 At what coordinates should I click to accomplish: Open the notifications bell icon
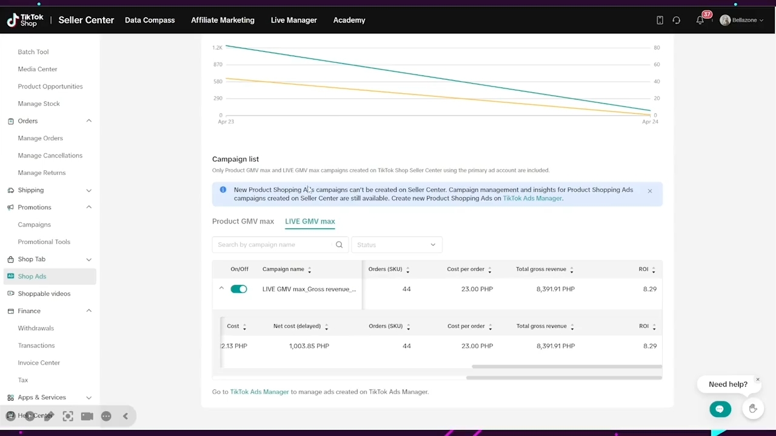click(x=700, y=20)
